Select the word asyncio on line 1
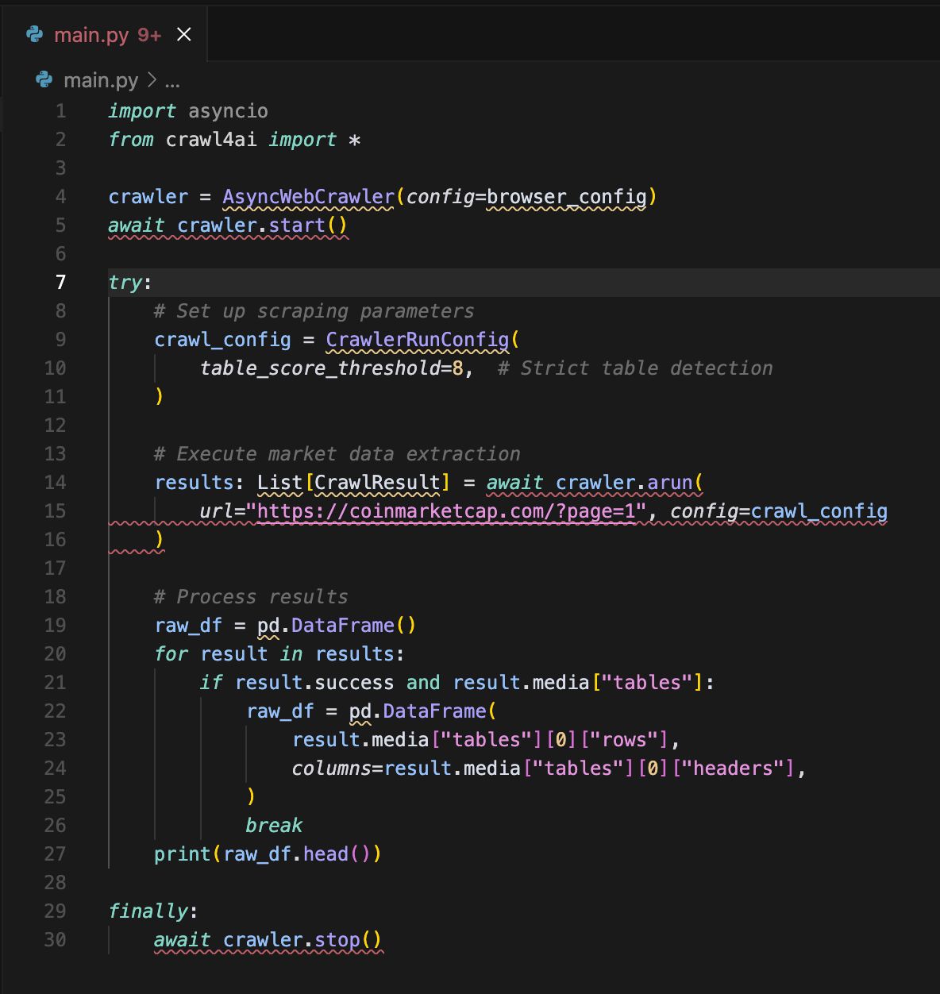This screenshot has height=994, width=940. tap(228, 110)
